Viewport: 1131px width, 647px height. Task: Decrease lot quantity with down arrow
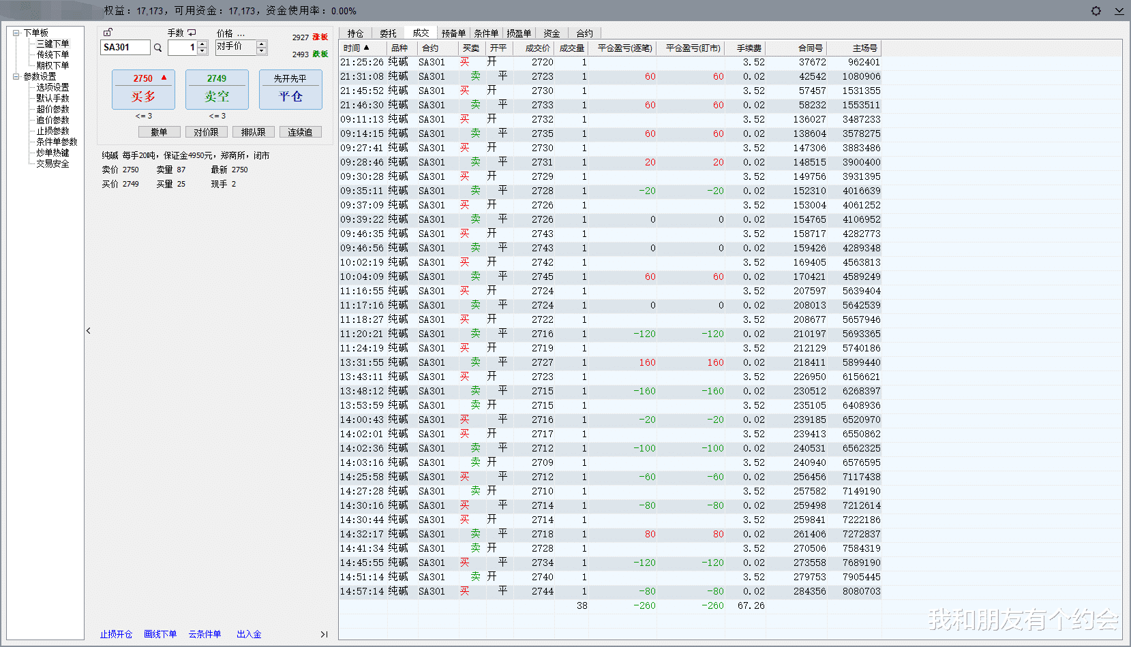point(202,51)
